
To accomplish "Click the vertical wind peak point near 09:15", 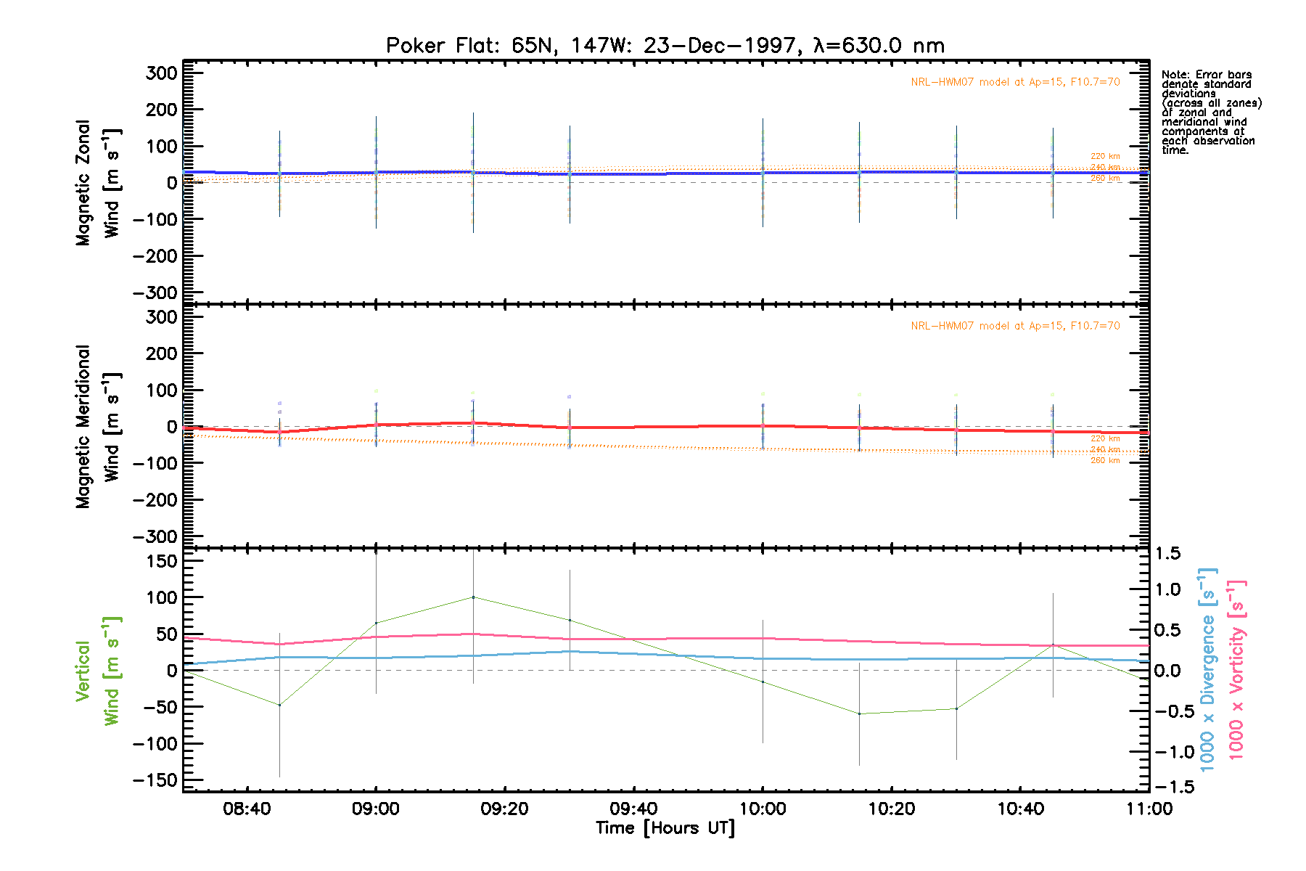I will 473,597.
